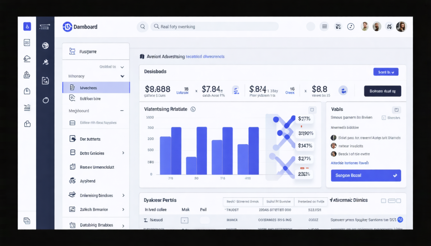Click the blue tecatniod diveorencts link

(x=205, y=57)
